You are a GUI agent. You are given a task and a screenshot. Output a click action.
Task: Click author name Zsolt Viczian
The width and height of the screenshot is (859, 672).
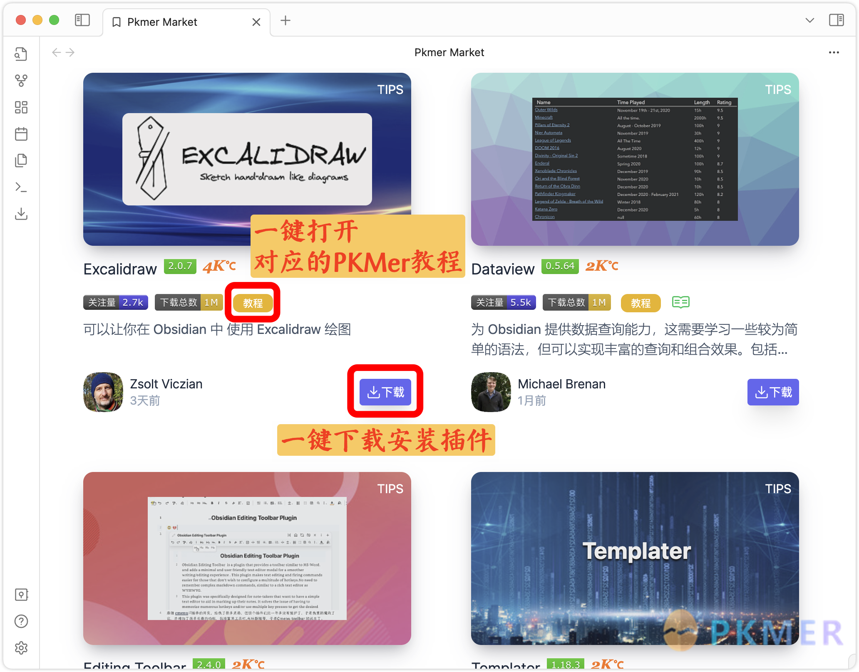(166, 384)
